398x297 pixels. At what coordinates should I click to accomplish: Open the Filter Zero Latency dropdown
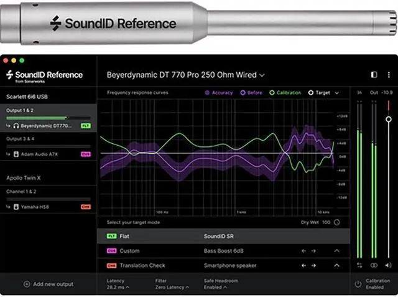(x=170, y=287)
